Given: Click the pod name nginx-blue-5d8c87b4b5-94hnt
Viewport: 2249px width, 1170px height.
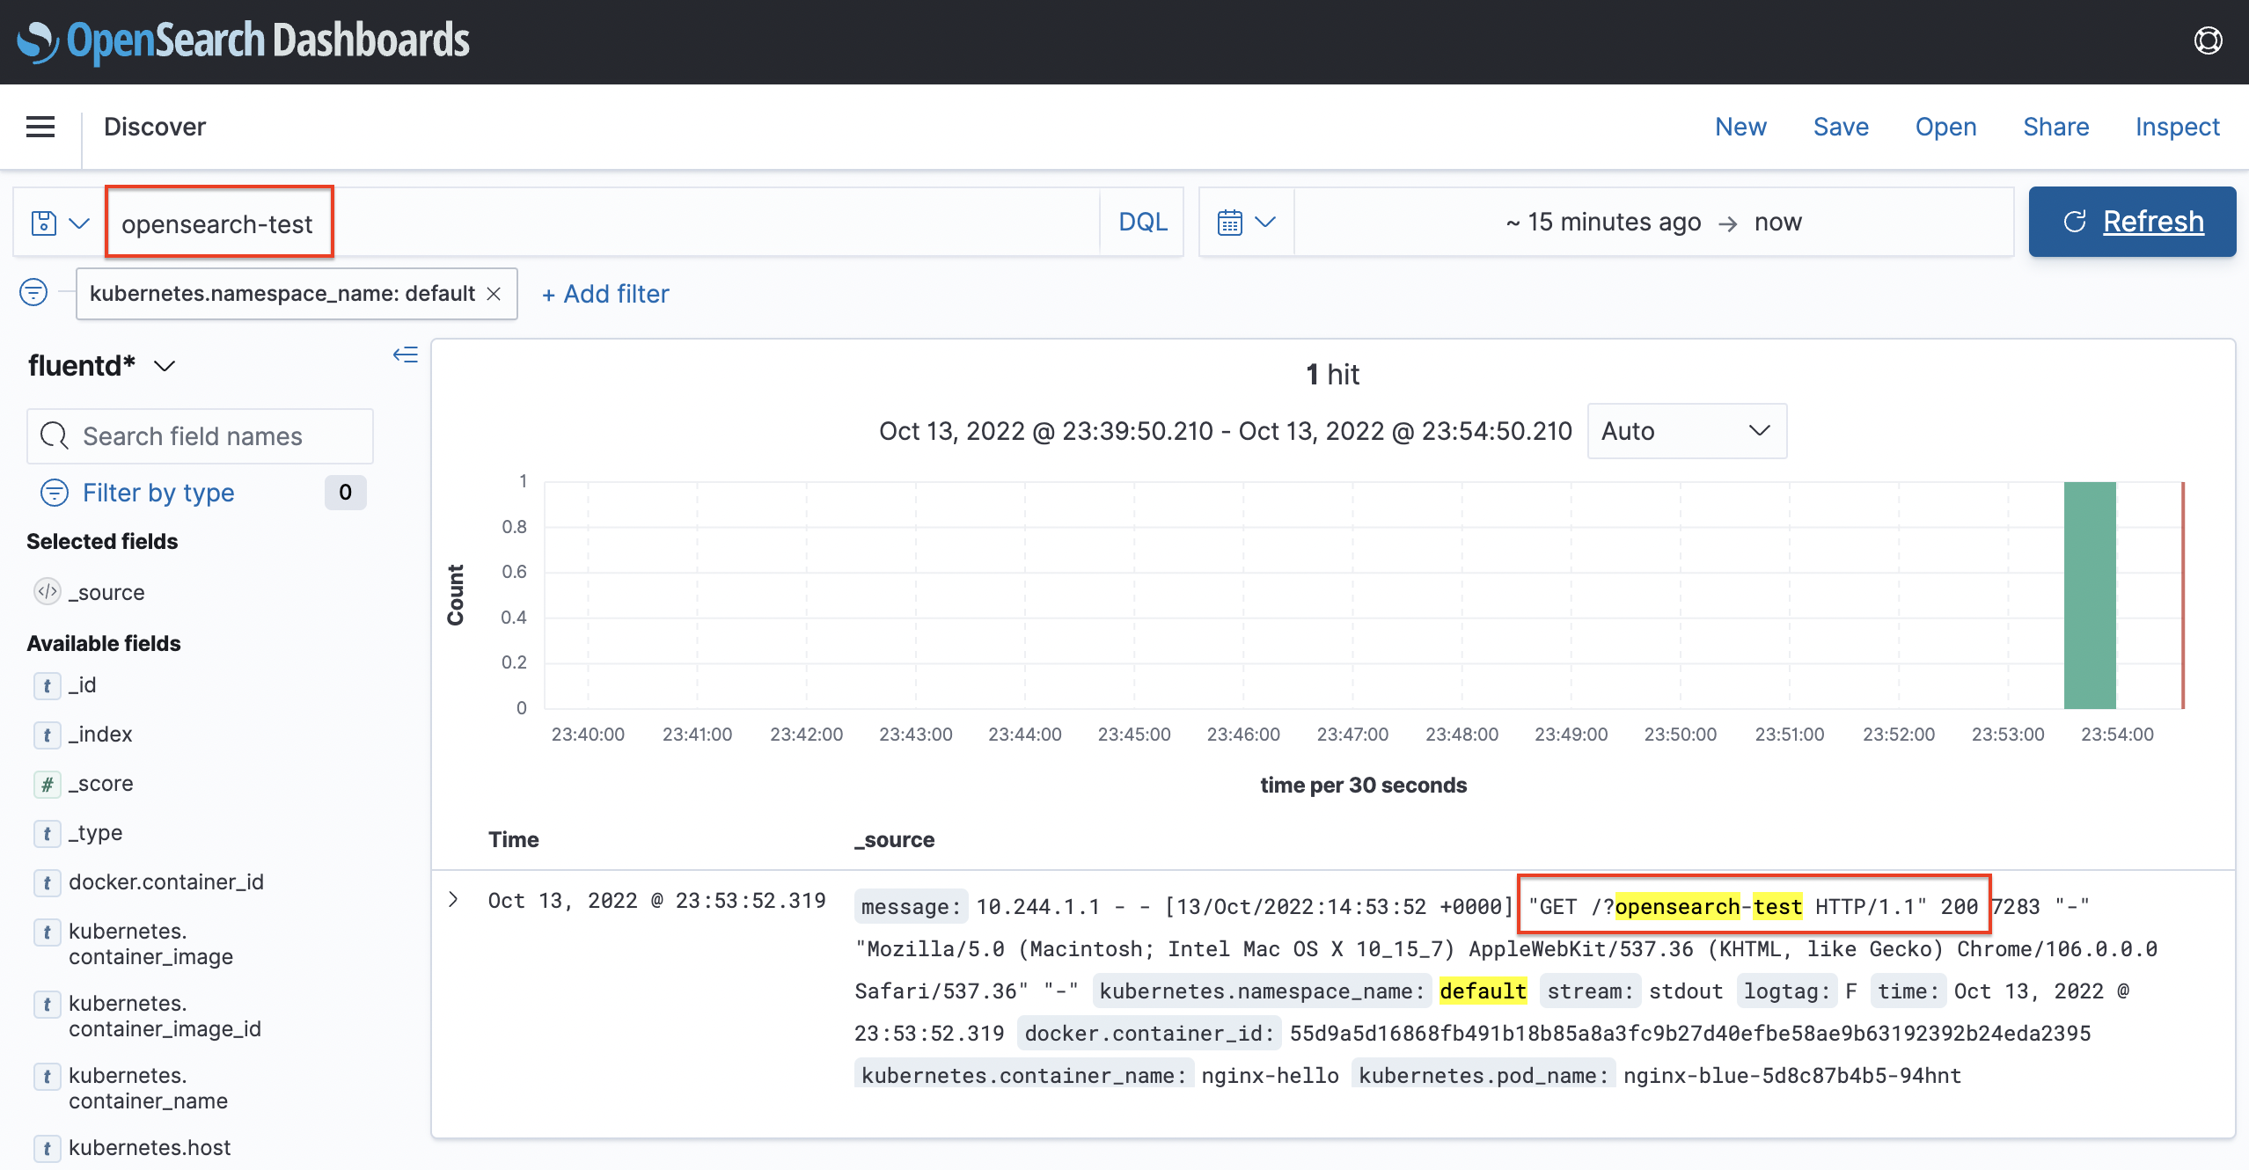Looking at the screenshot, I should click(x=1792, y=1076).
